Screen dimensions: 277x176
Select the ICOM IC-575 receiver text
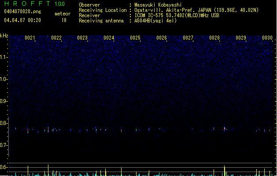177,15
